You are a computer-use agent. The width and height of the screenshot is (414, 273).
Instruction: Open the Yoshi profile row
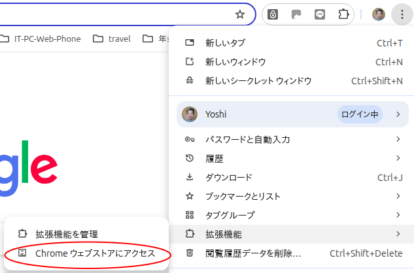292,114
